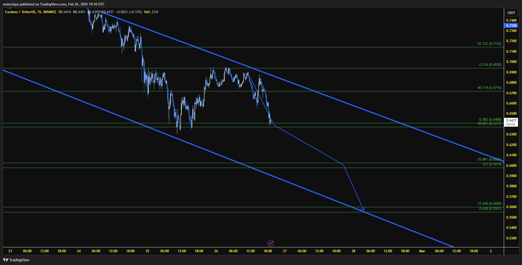
Task: Click the 0.5700 price axis label
Action: point(511,197)
